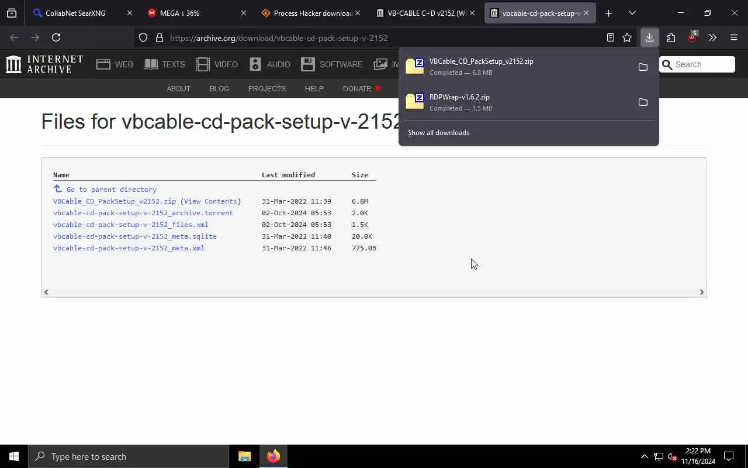The height and width of the screenshot is (468, 748).
Task: Reload the current page
Action: [56, 37]
